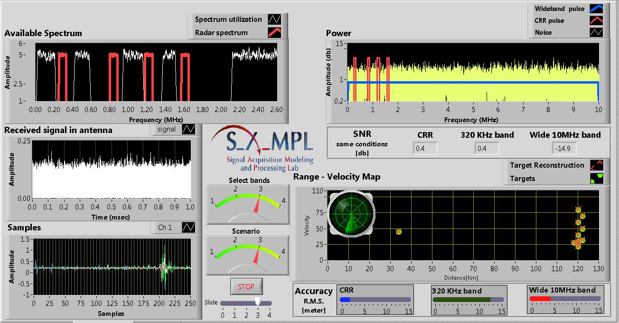
Task: Click the Target Reconstruction legend icon
Action: (597, 165)
